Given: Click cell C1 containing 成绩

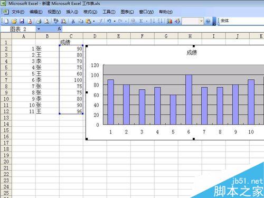Looking at the screenshot, I should (x=71, y=42).
